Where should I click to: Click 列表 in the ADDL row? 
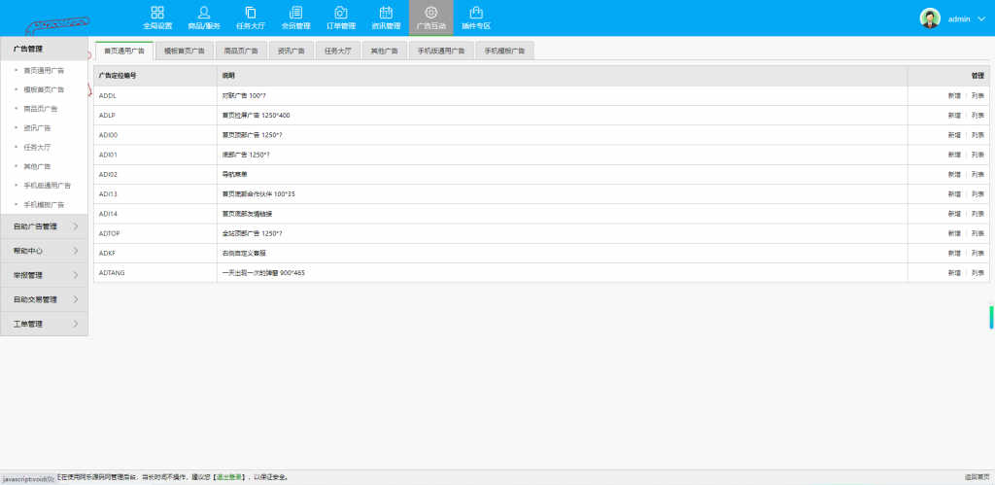[978, 95]
